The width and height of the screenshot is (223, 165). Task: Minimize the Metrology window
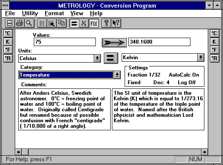tap(209, 5)
